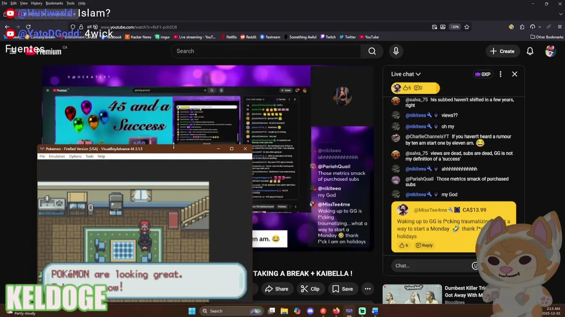Open the YouTube account avatar menu

(550, 51)
